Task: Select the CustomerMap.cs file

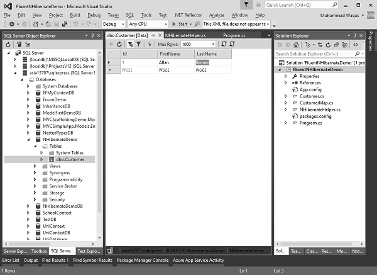Action: tap(316, 103)
